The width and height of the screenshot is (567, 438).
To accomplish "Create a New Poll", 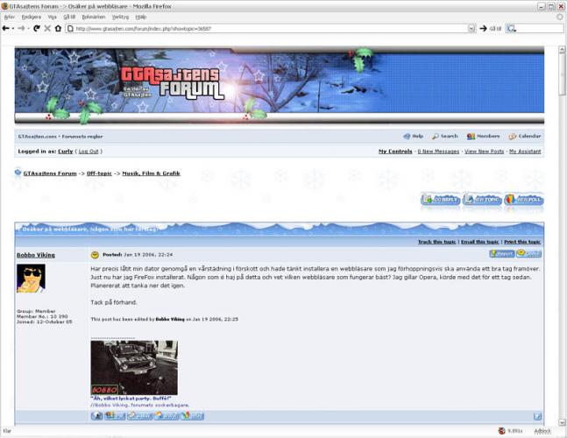I will click(524, 200).
